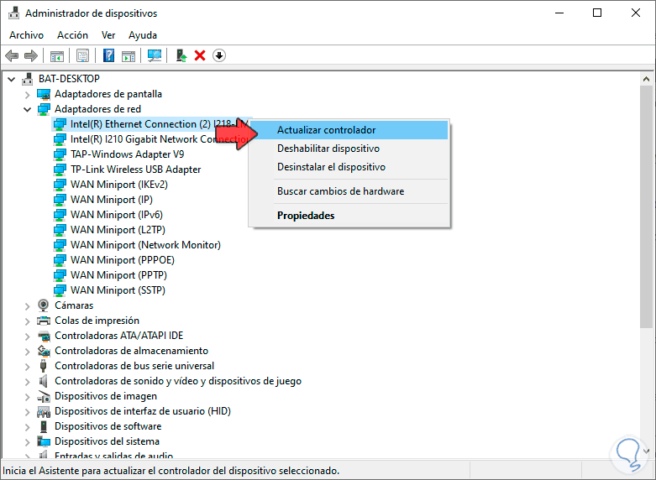Choose Buscar cambios de hardware option
The image size is (656, 480).
coord(349,191)
